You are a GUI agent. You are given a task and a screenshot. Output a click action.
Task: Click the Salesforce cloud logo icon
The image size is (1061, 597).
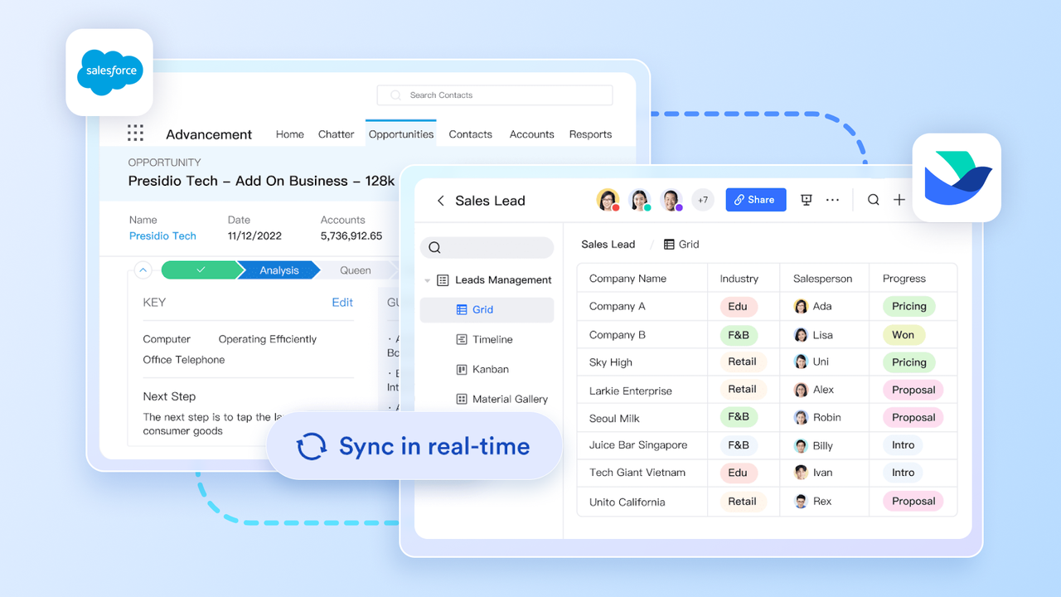109,72
